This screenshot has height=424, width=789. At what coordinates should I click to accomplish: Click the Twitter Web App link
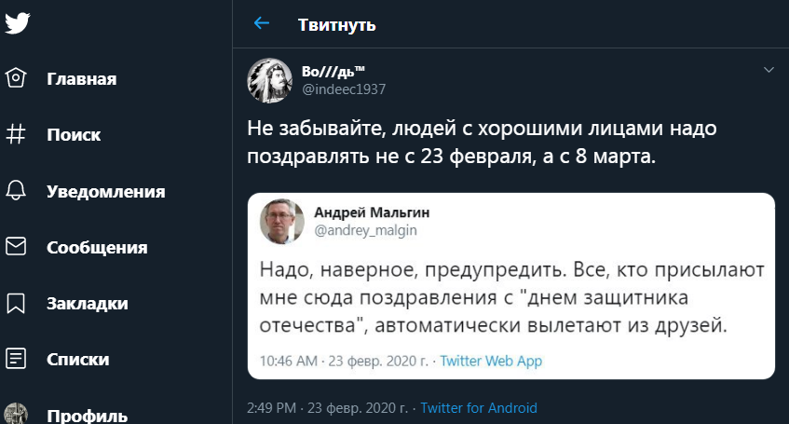pos(491,361)
